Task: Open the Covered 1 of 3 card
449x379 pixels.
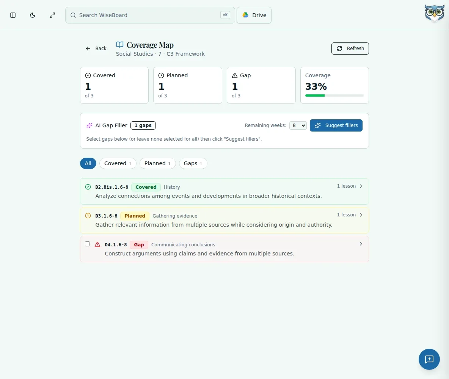Action: (x=114, y=85)
